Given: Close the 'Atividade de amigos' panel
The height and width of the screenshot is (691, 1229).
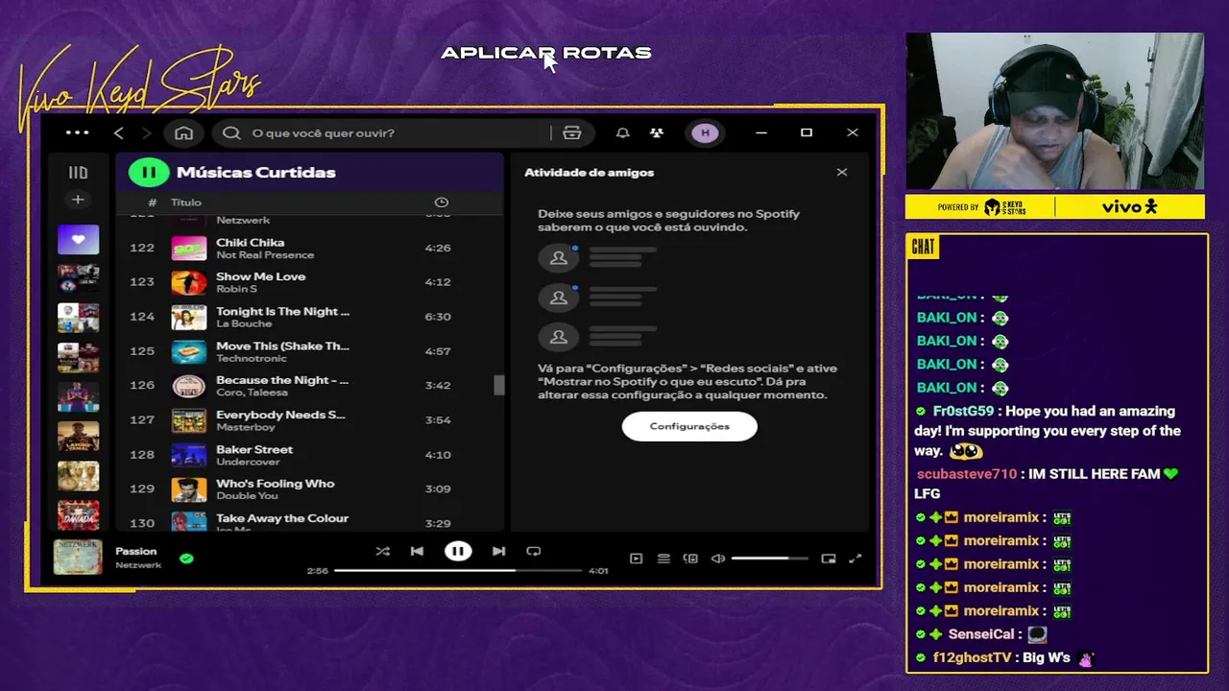Looking at the screenshot, I should pos(842,173).
